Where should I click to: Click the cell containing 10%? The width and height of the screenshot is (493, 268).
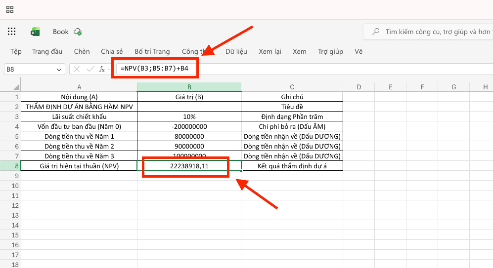coord(189,117)
